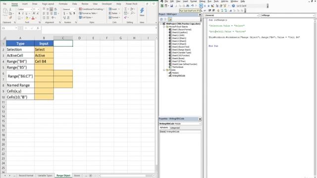317x178 pixels.
Task: Open the Formulas ribbon tab
Action: tap(63, 4)
